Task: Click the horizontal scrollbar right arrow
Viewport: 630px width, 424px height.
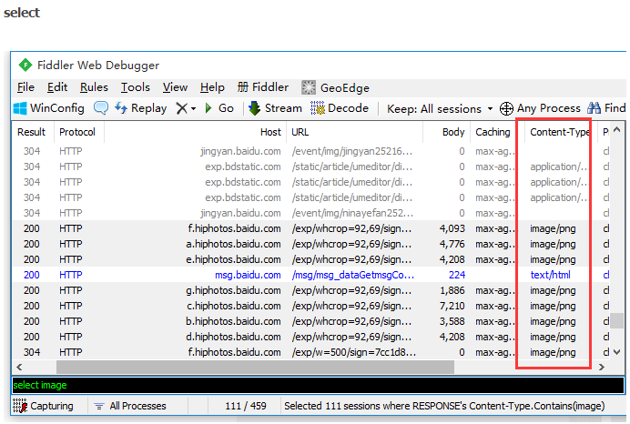Action: 602,367
